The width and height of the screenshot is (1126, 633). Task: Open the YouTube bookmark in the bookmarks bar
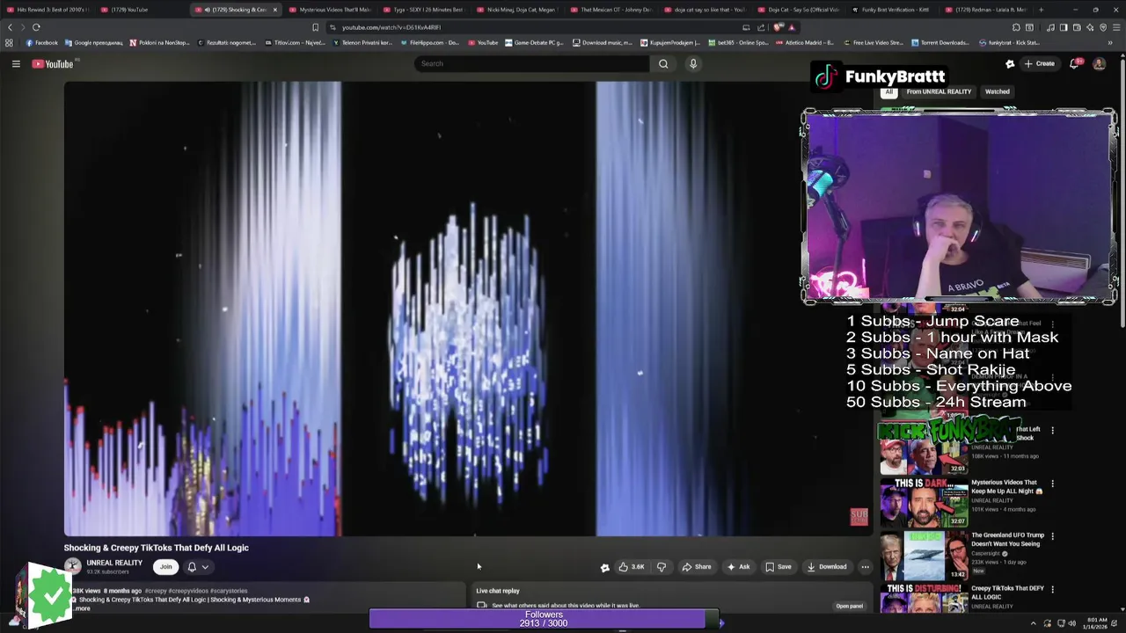483,42
